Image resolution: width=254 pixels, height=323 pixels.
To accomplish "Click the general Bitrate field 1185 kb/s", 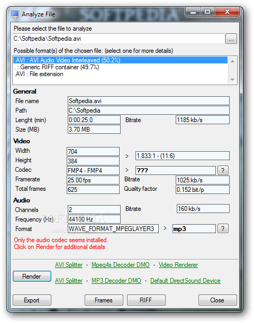I will 203,120.
